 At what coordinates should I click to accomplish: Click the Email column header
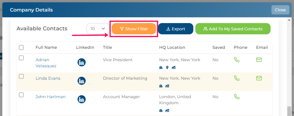click(262, 48)
